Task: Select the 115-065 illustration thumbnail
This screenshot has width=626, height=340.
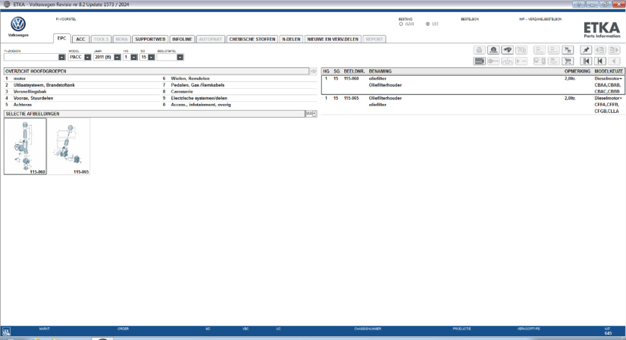Action: 69,147
